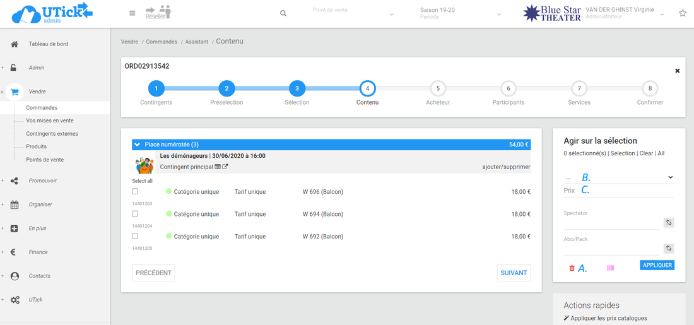Image resolution: width=694 pixels, height=325 pixels.
Task: Click the APPLIQUER button
Action: coord(657,265)
